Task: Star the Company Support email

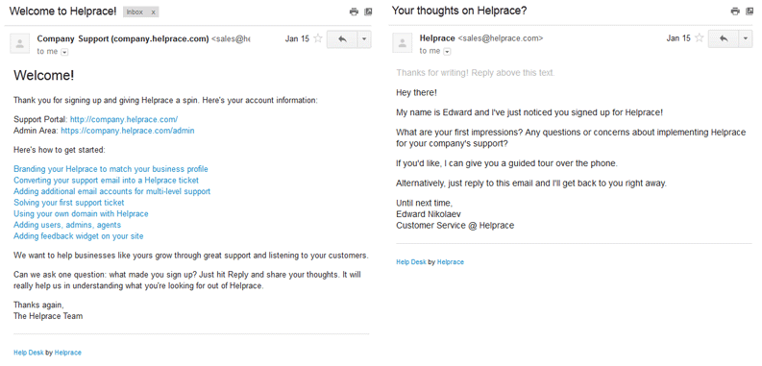Action: pyautogui.click(x=318, y=38)
